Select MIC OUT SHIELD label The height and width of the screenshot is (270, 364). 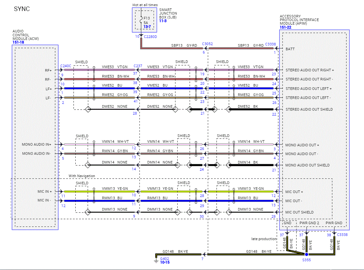pos(299,212)
